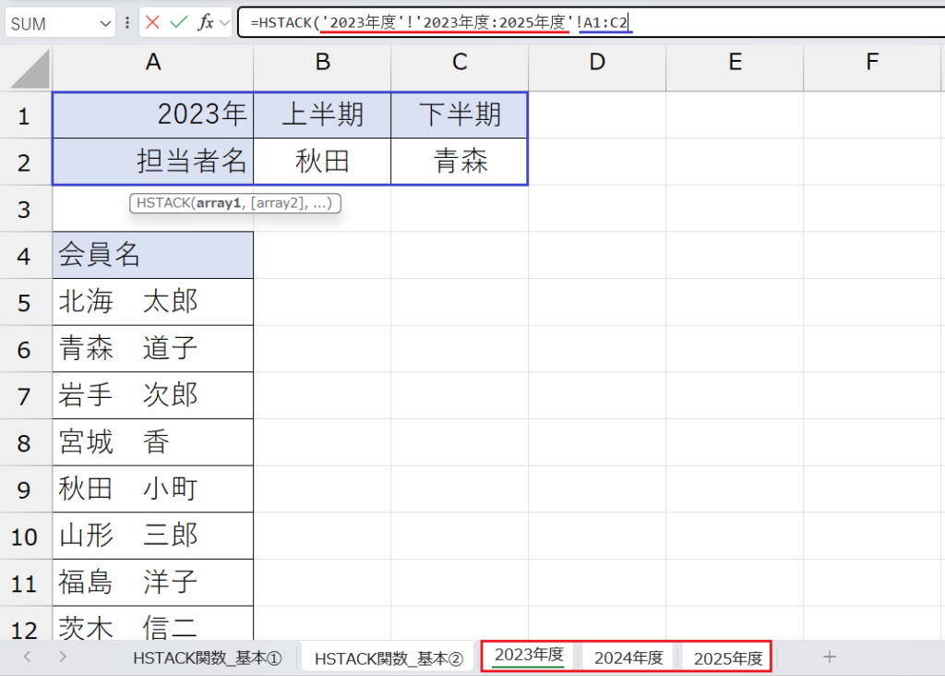
Task: Open the HSTACK関数_基本① sheet tab
Action: pyautogui.click(x=207, y=658)
